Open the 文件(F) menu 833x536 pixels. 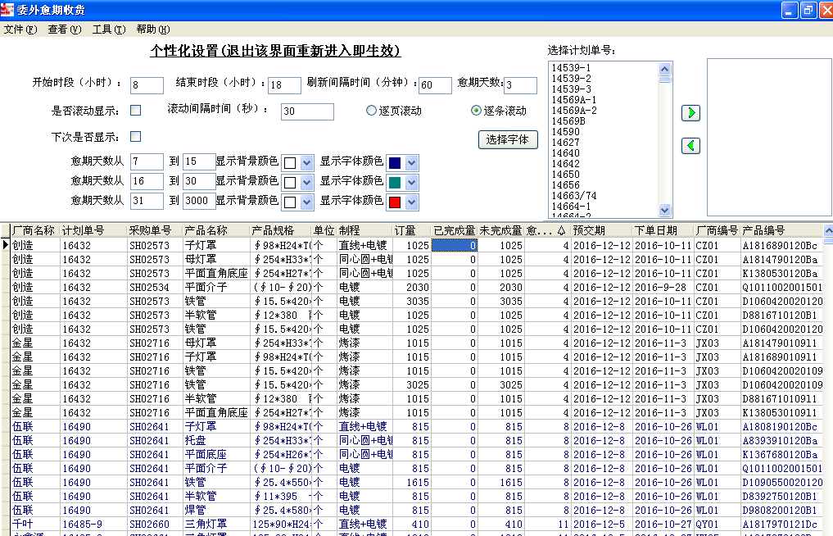pos(20,30)
